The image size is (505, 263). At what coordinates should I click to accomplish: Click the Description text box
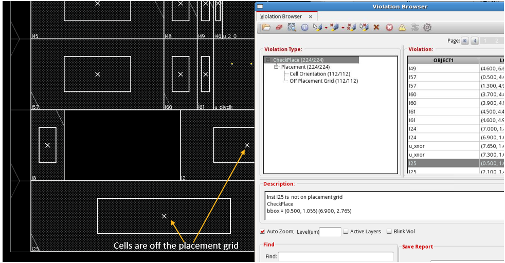tap(385, 206)
